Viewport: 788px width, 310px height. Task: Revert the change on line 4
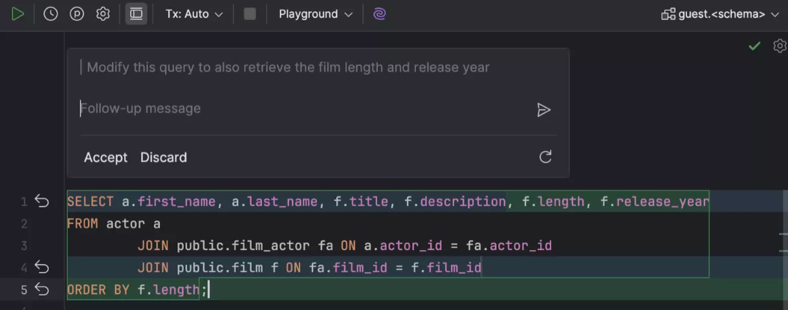[42, 267]
